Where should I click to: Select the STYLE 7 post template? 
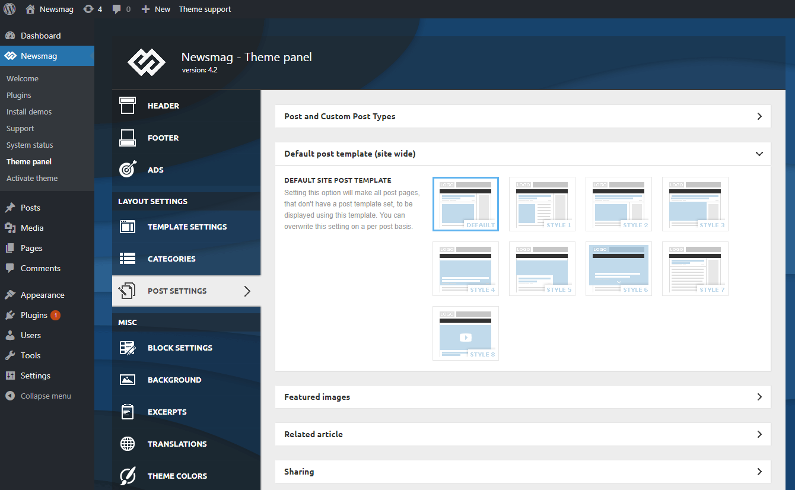point(695,269)
